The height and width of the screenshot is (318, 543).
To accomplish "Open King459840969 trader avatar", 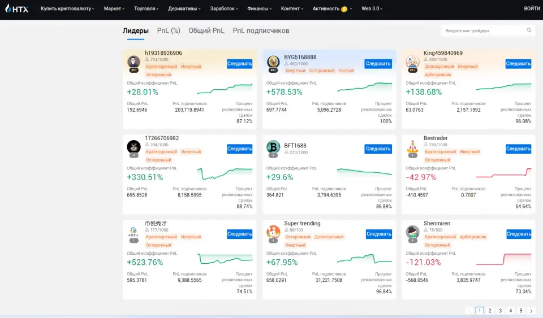I will pyautogui.click(x=412, y=62).
